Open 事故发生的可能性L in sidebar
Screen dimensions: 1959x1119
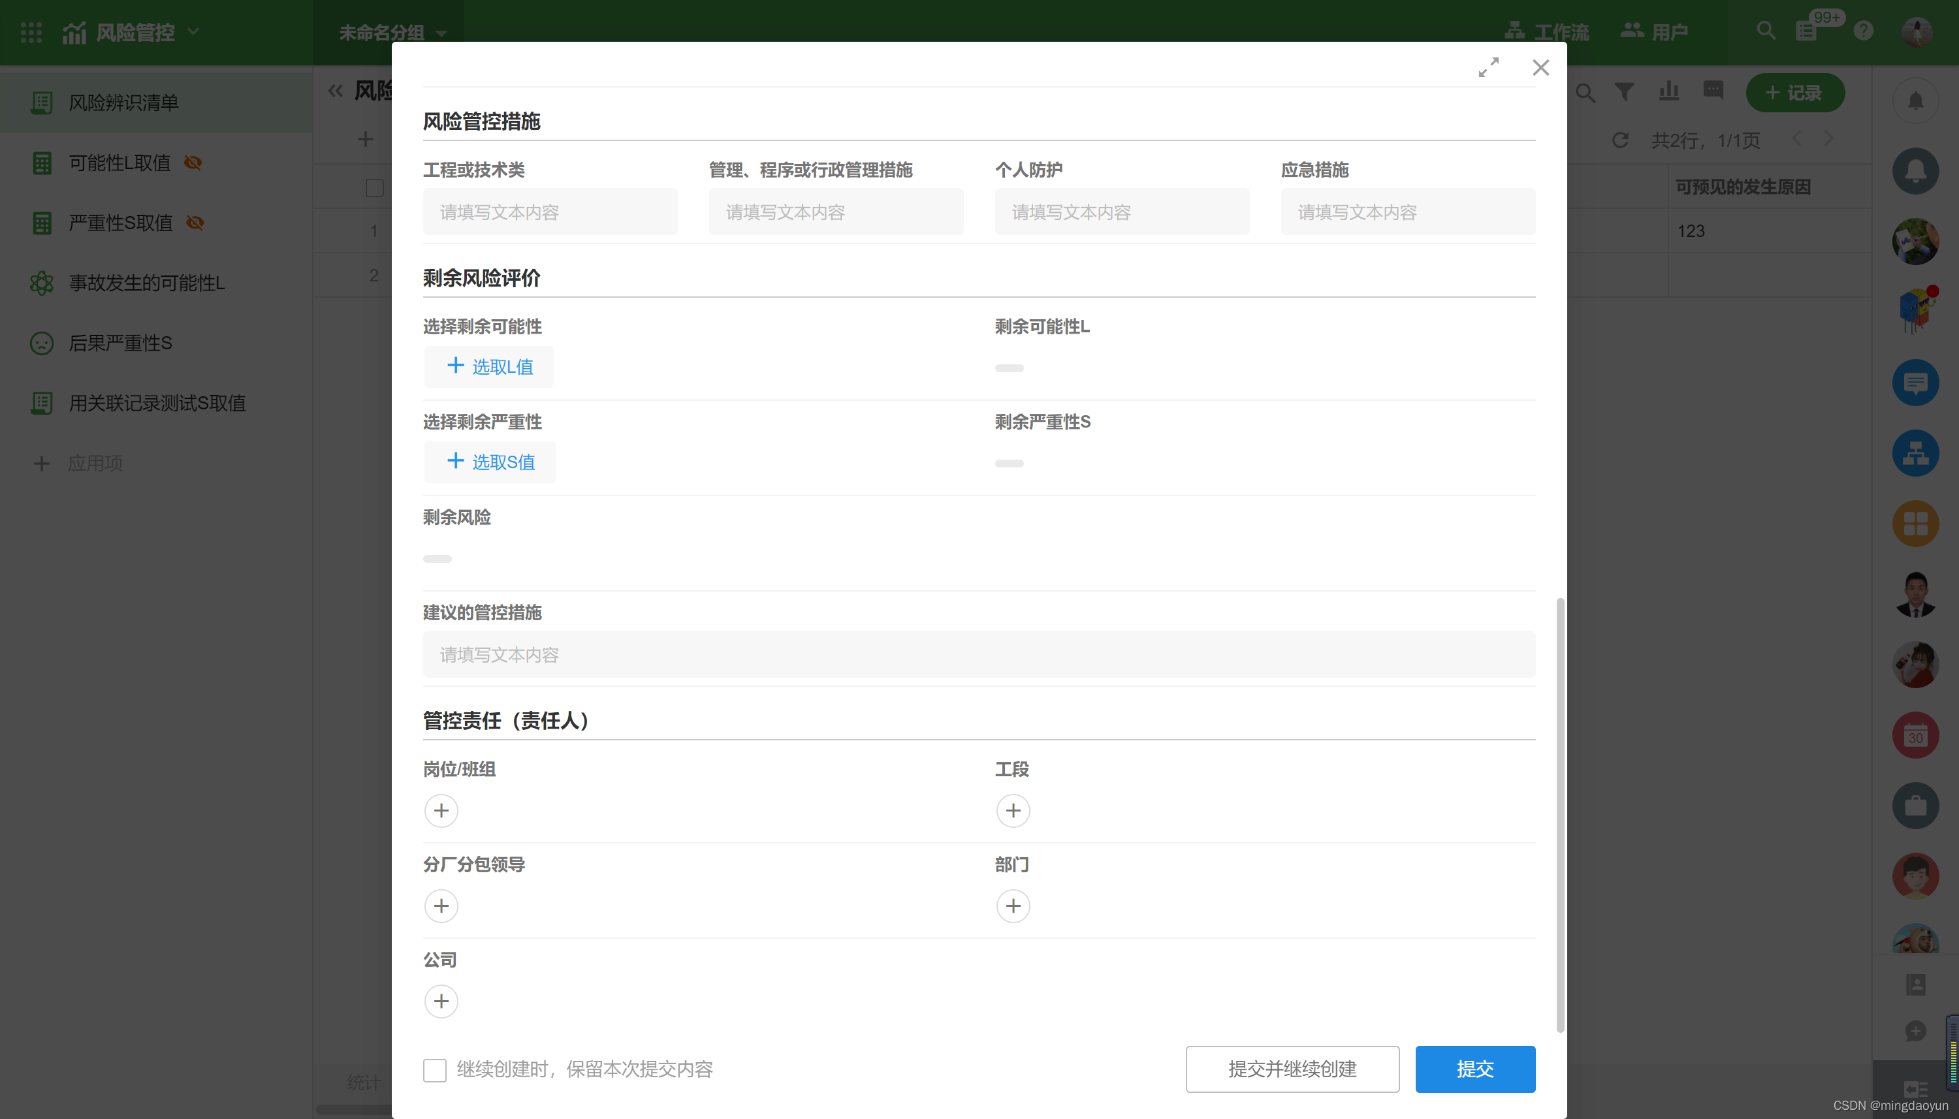tap(146, 283)
